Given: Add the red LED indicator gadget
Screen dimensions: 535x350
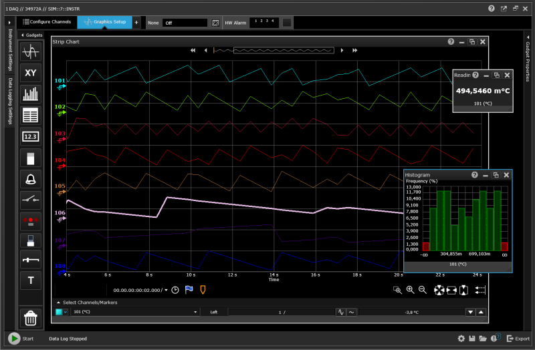Looking at the screenshot, I should point(30,221).
